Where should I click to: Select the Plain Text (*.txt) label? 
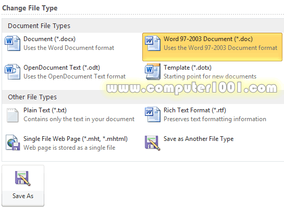(45, 110)
